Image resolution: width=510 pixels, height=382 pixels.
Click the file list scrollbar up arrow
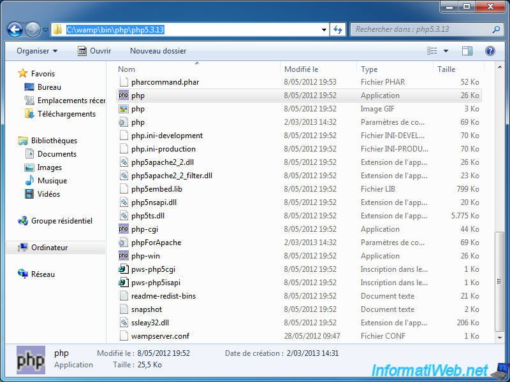500,67
